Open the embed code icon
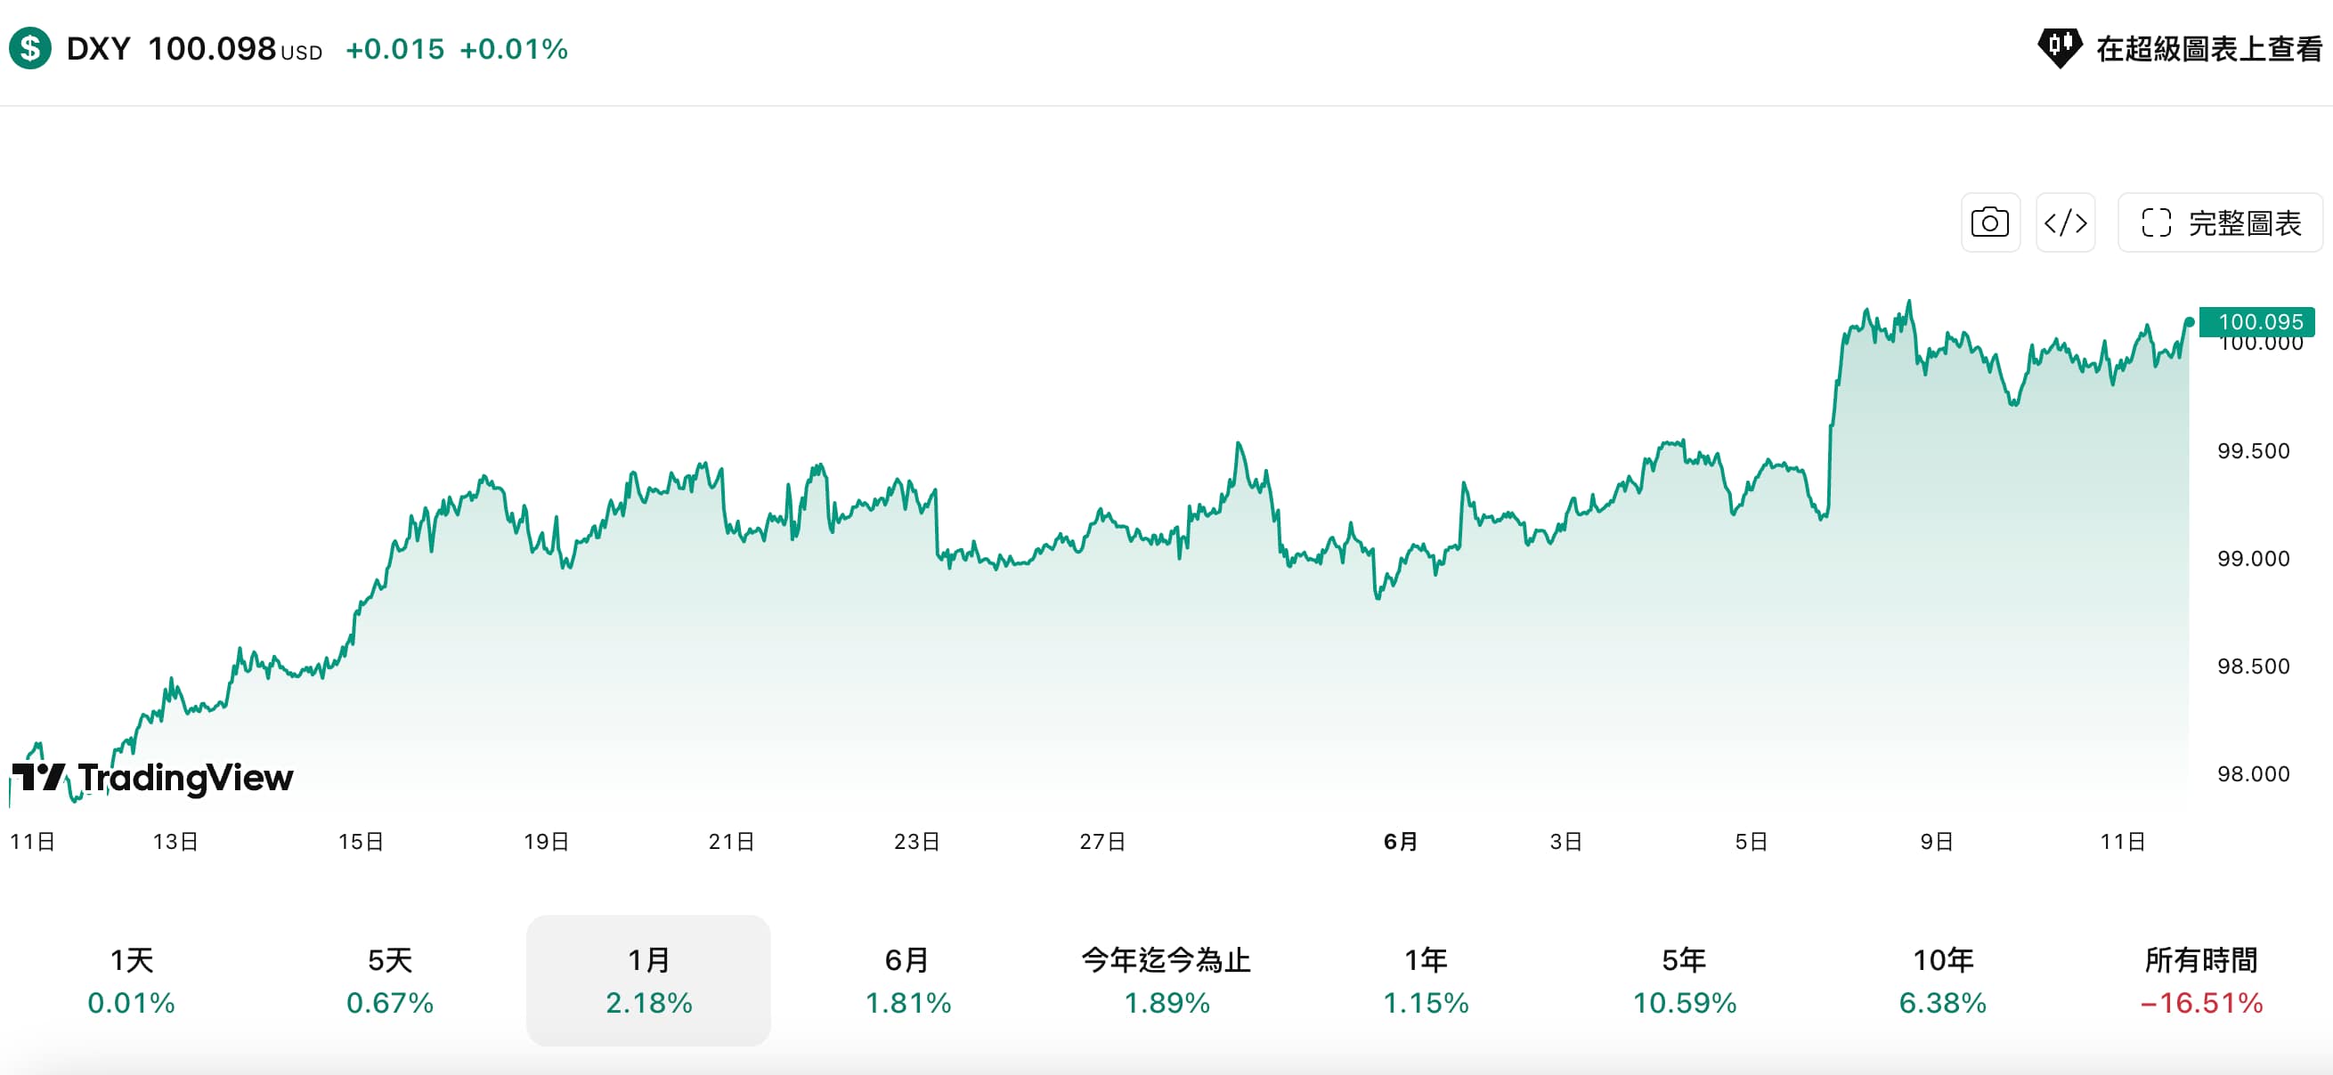The height and width of the screenshot is (1075, 2333). [2066, 222]
